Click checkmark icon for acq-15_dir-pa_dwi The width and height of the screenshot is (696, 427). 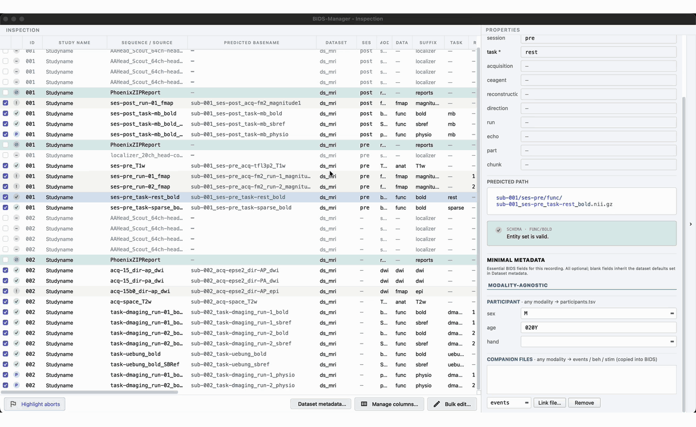[17, 281]
